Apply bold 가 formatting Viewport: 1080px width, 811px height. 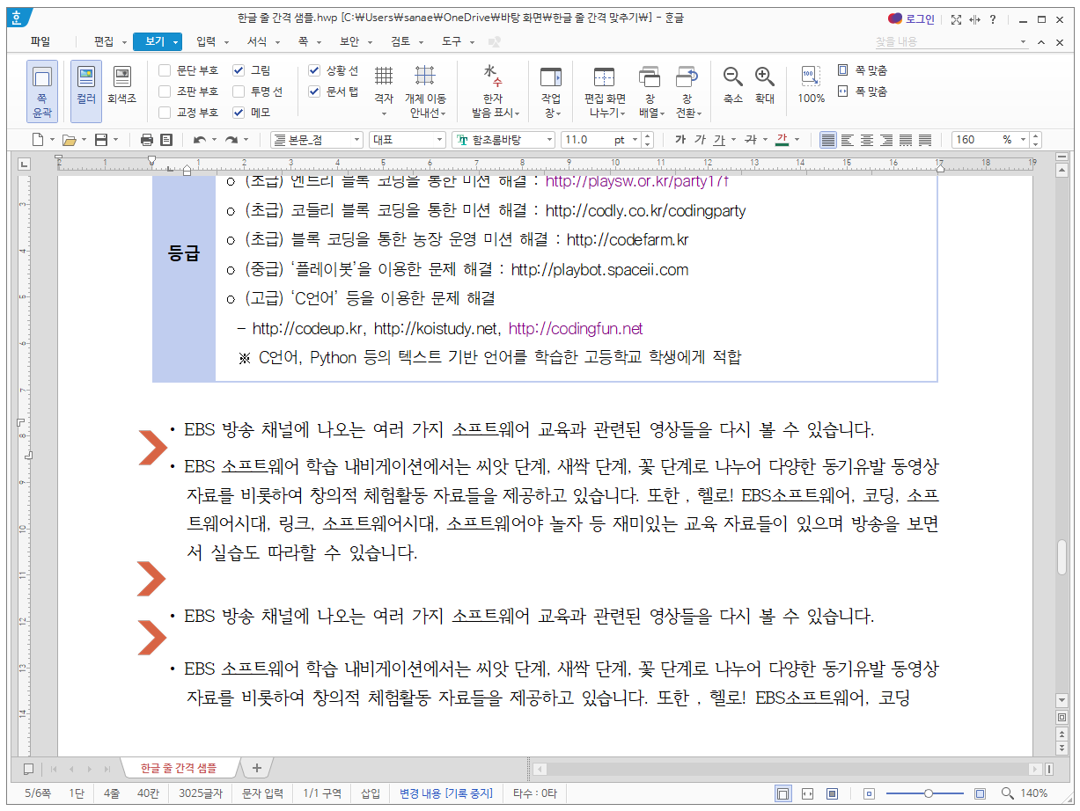(680, 140)
